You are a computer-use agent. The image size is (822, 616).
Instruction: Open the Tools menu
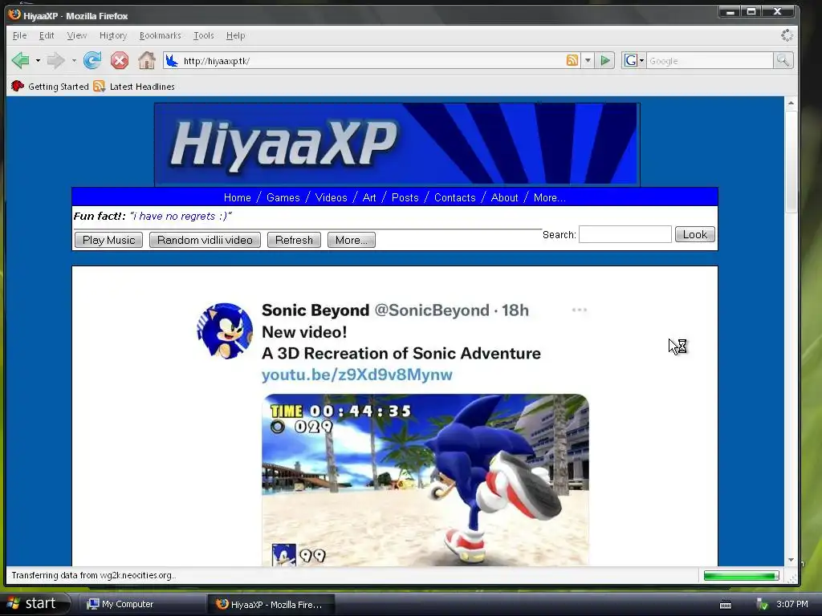203,35
